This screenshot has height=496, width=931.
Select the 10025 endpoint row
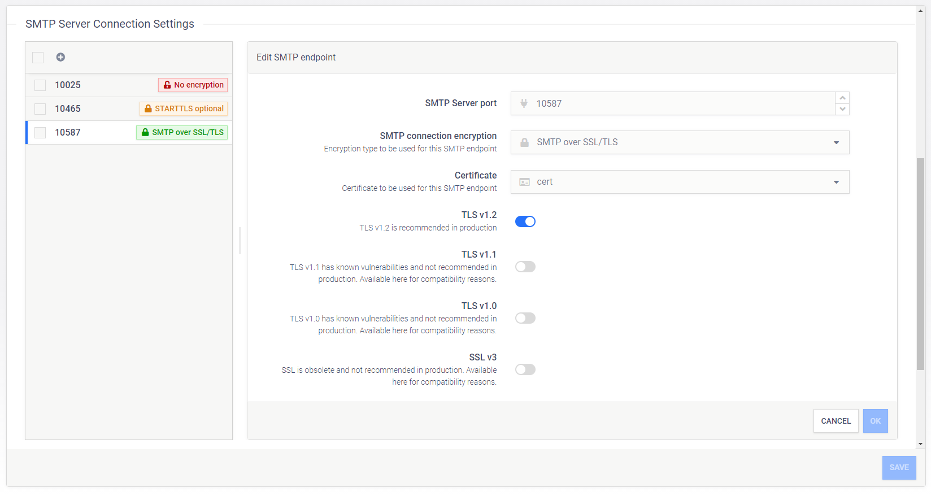click(x=129, y=85)
